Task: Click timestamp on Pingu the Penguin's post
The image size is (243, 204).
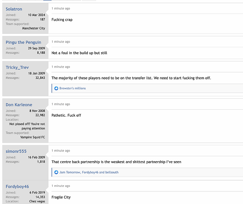Action: 61,42
